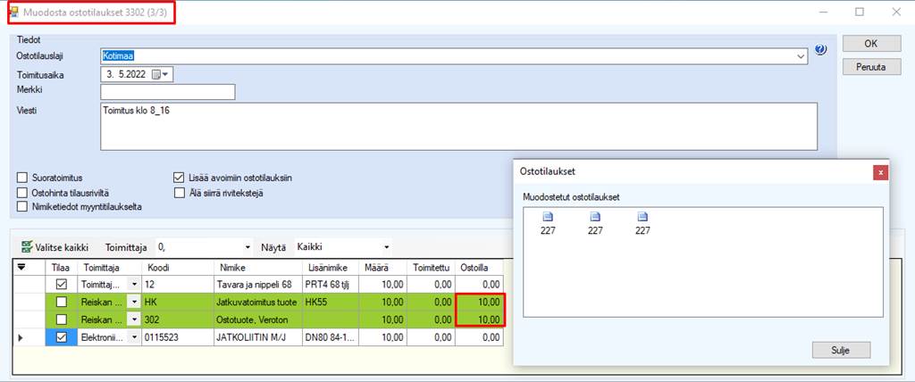Tick the Tilaa checkbox for row HK
Screen dimensions: 915x382
point(61,303)
